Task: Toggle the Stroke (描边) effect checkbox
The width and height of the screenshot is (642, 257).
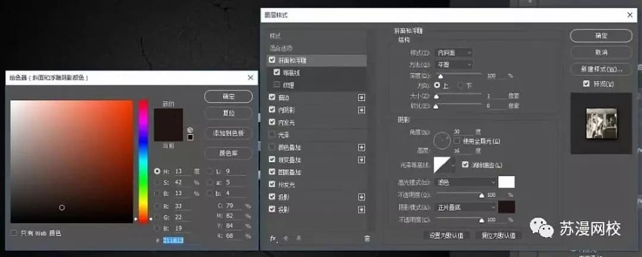Action: [272, 98]
